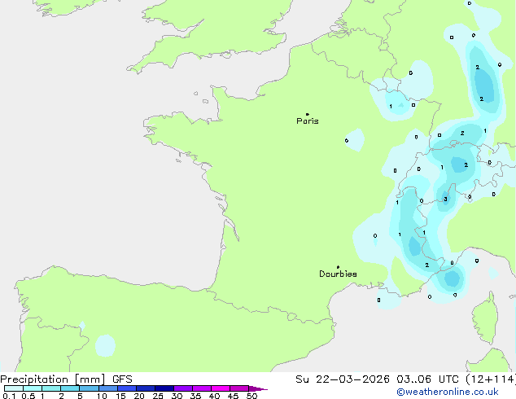Click the 'GFS' model label
Screen dimensions: 516x399
tap(122, 379)
